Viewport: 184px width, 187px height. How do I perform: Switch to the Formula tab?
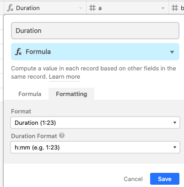(x=30, y=94)
